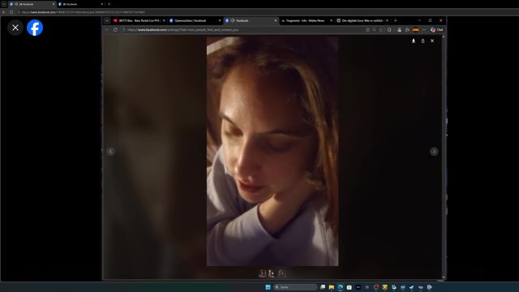This screenshot has height=292, width=519.
Task: Open the inner browser three-dots menu
Action: tap(424, 30)
